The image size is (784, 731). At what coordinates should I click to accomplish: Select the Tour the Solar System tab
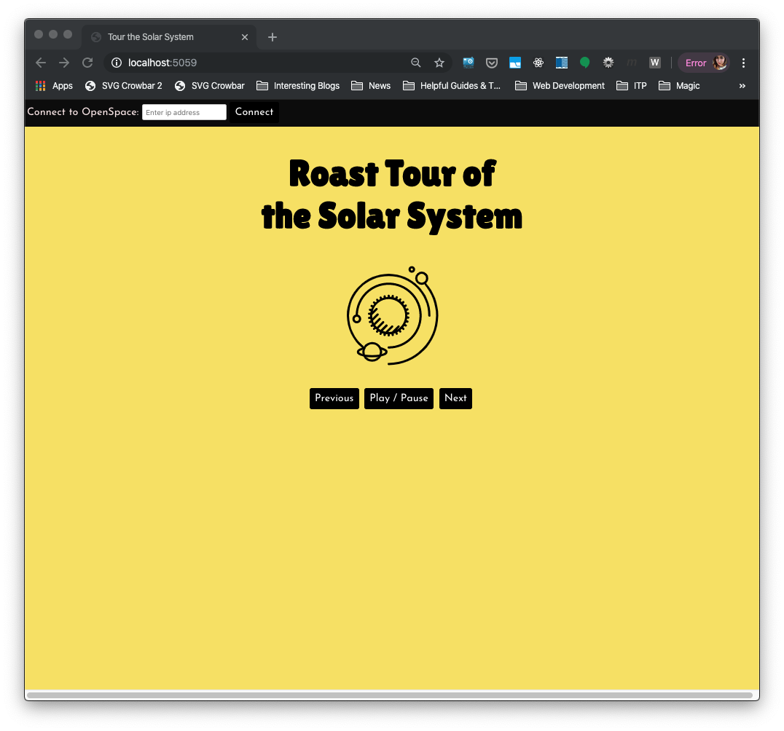169,37
